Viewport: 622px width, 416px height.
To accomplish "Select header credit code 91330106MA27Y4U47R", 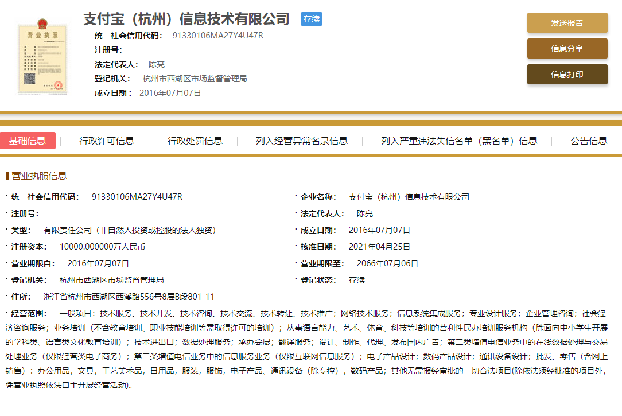I will [x=218, y=36].
